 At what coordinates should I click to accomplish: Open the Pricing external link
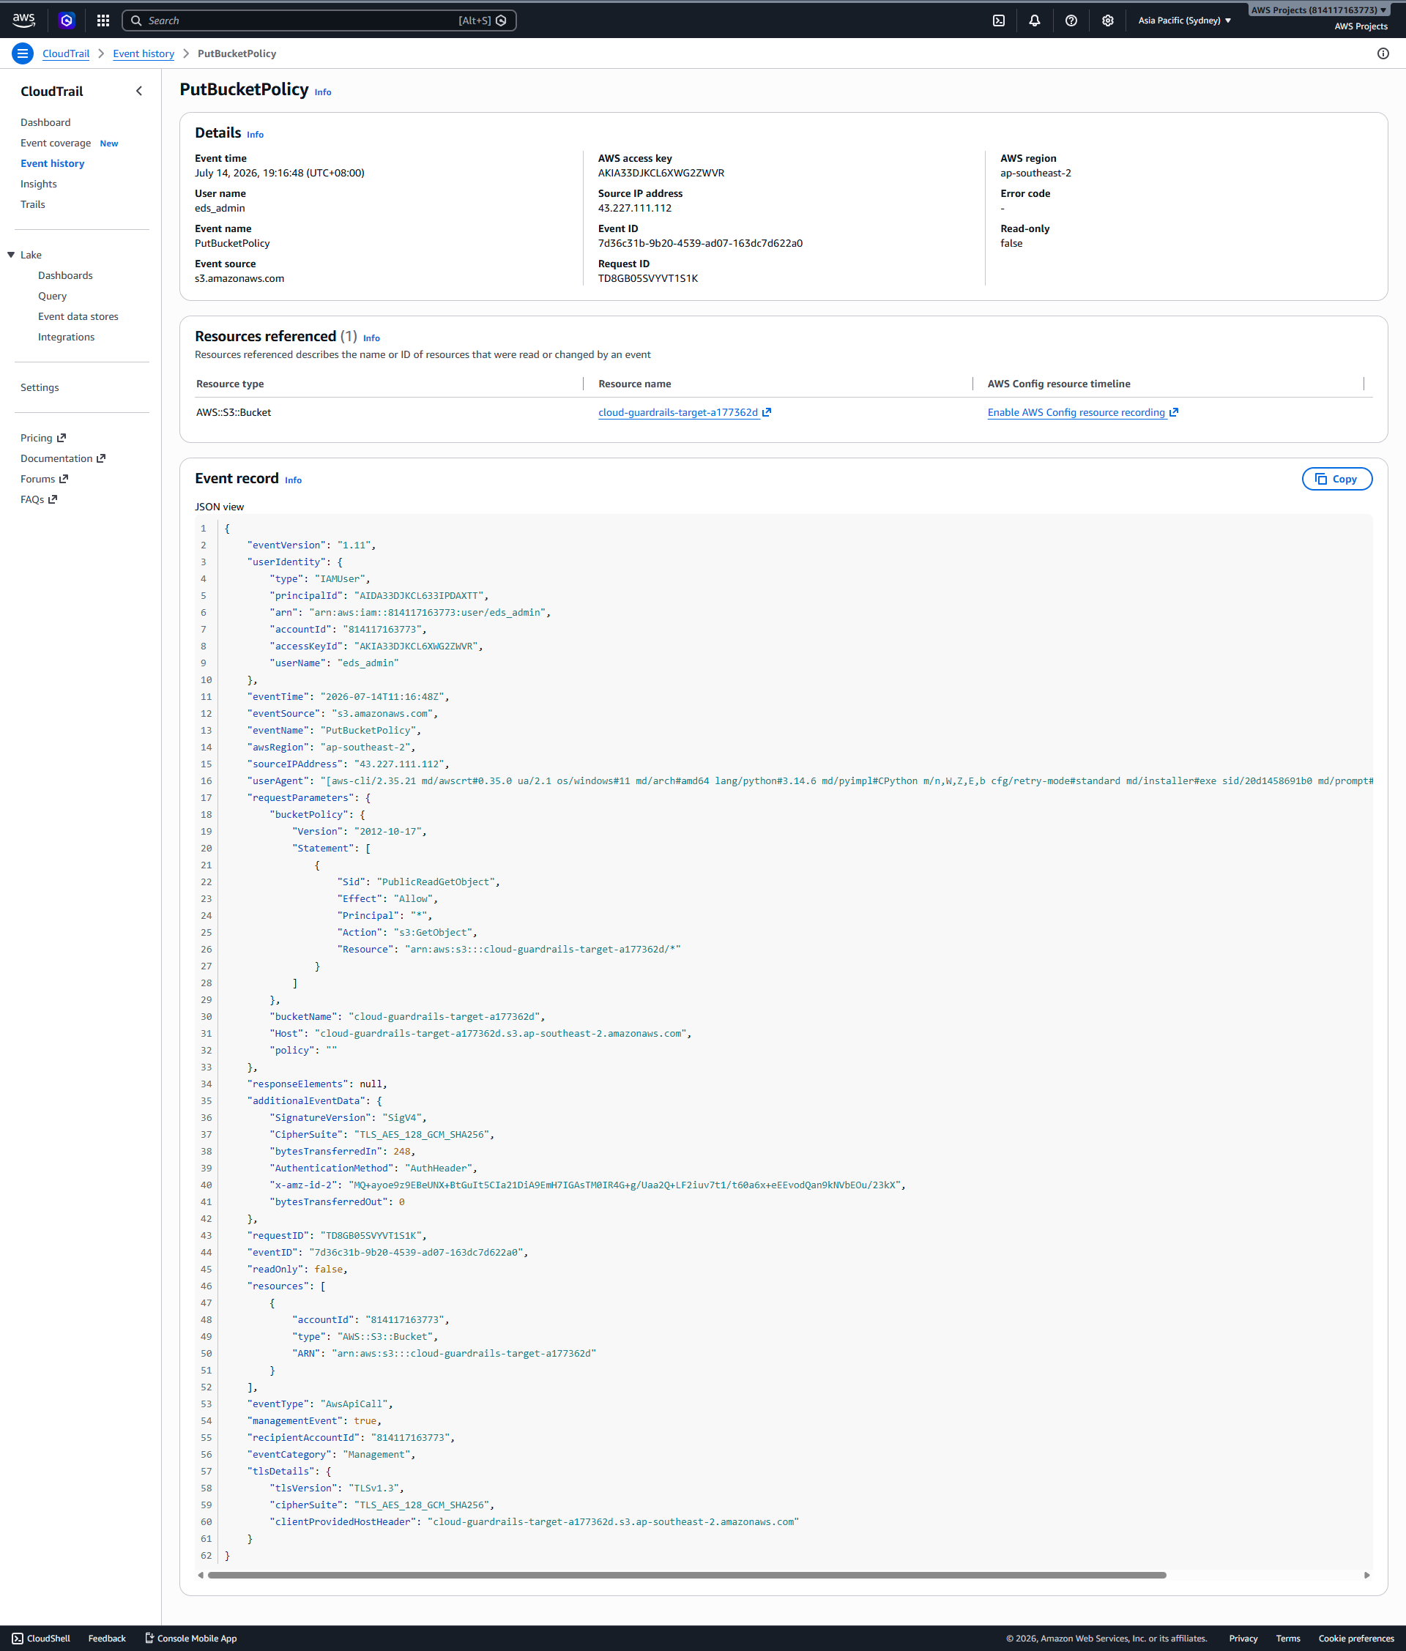point(44,439)
